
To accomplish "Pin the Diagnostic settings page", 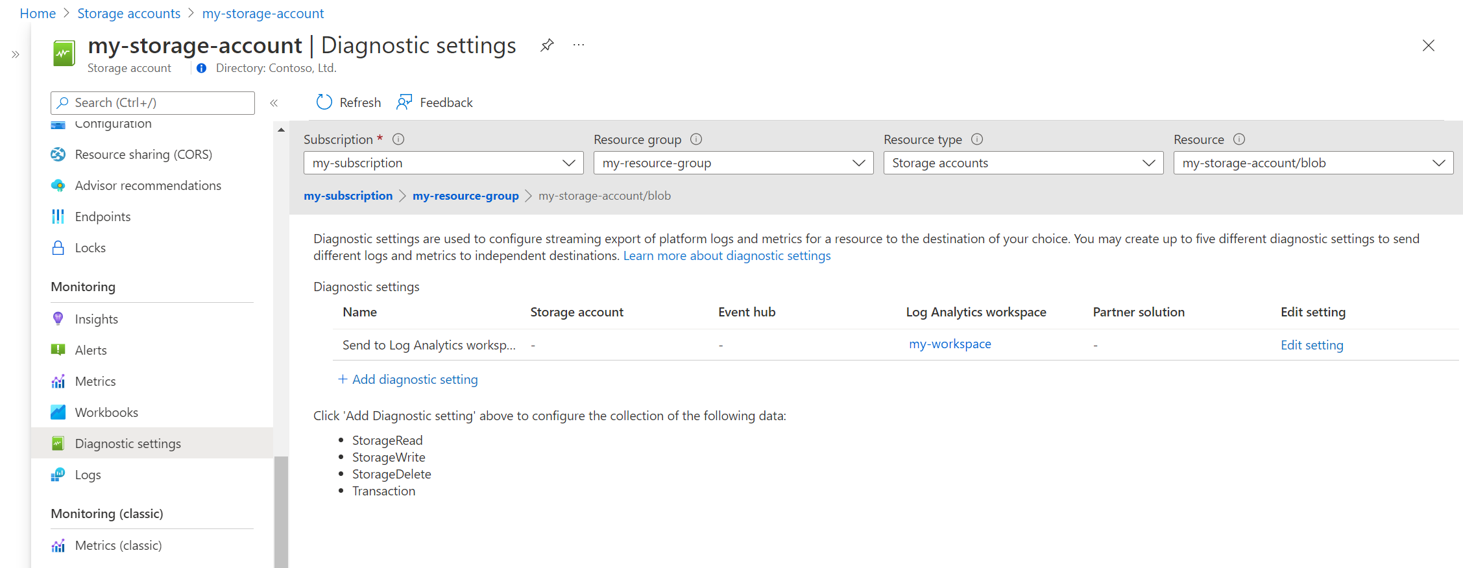I will (x=547, y=45).
